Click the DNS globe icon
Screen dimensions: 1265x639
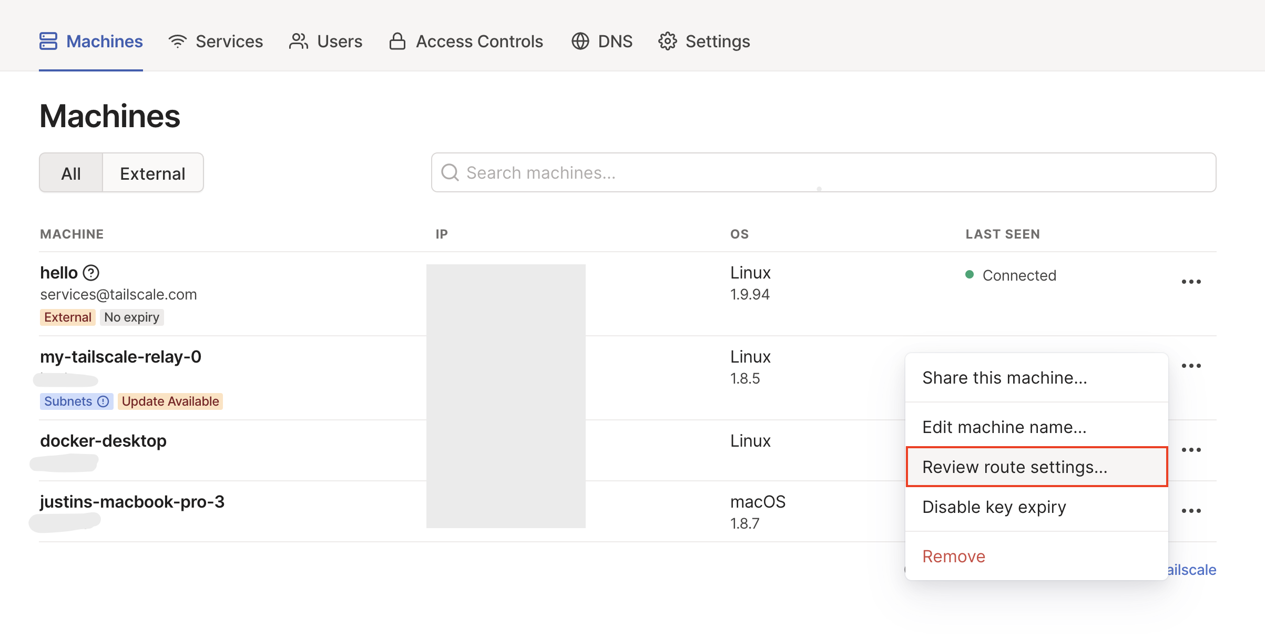(580, 41)
